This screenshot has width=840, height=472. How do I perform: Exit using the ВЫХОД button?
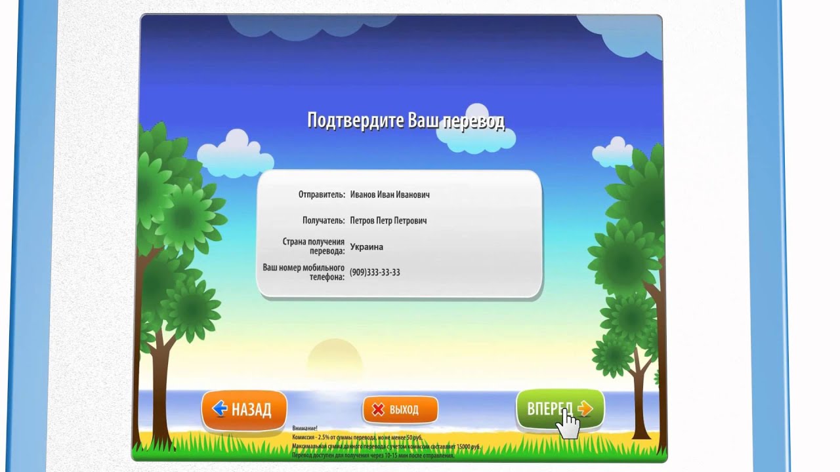400,410
